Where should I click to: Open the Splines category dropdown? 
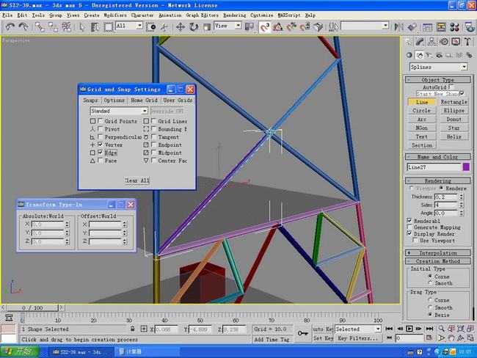pyautogui.click(x=464, y=67)
